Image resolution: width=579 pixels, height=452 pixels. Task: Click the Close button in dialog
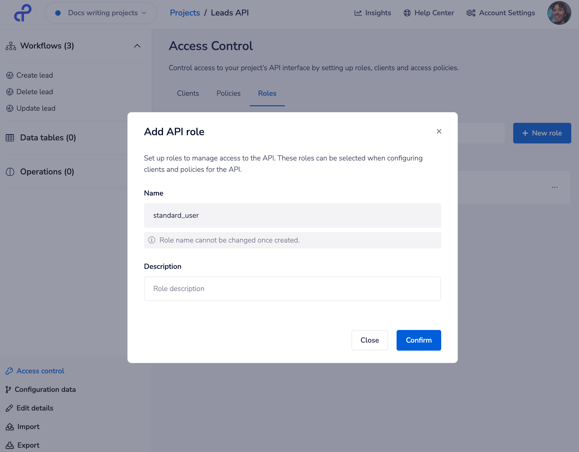point(369,340)
